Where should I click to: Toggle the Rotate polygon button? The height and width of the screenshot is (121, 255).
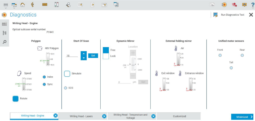pos(16,99)
